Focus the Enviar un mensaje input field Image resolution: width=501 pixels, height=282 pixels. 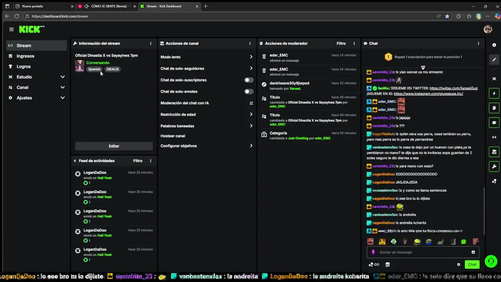(x=423, y=252)
